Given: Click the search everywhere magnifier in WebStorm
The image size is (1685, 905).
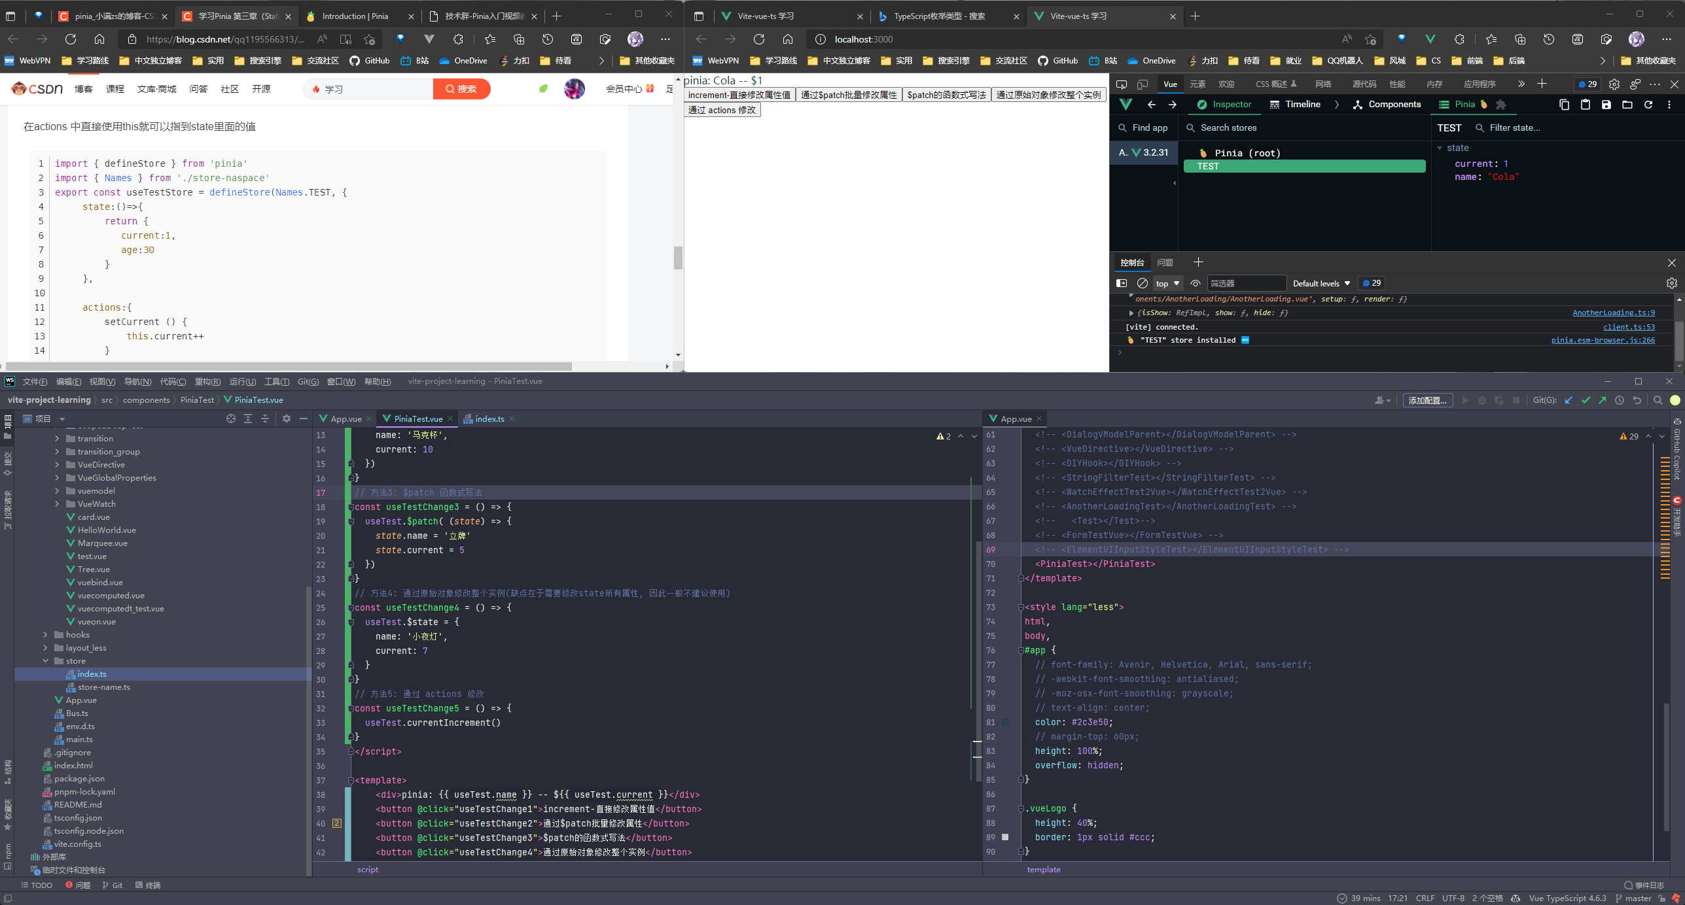Looking at the screenshot, I should (1658, 401).
